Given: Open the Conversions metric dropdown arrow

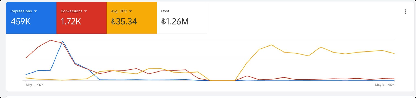Looking at the screenshot, I should point(86,11).
